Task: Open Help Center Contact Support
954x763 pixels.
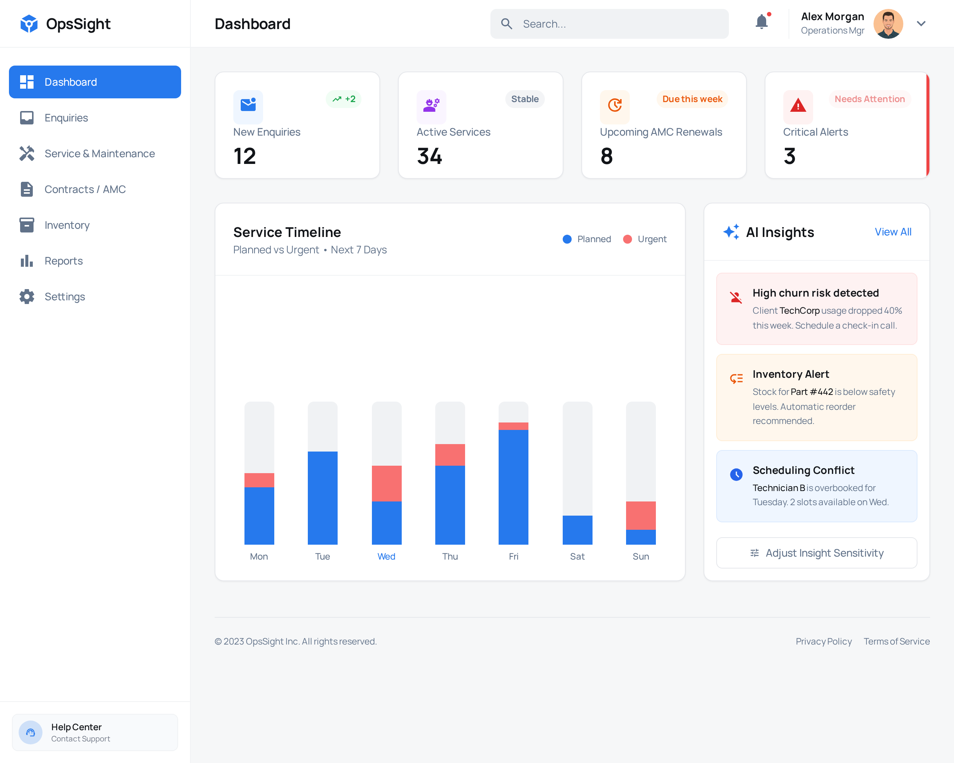Action: [95, 732]
